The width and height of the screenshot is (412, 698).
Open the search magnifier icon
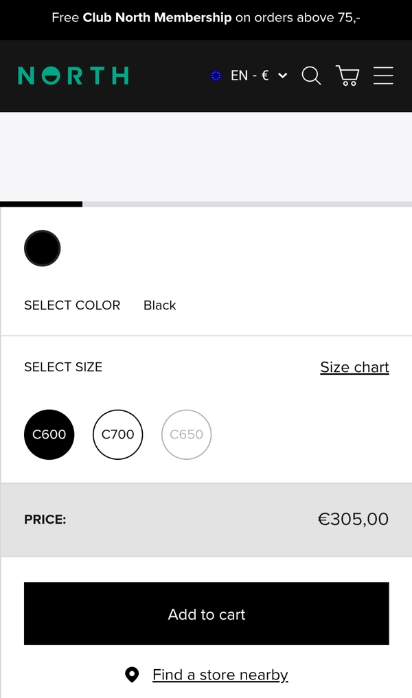point(311,75)
